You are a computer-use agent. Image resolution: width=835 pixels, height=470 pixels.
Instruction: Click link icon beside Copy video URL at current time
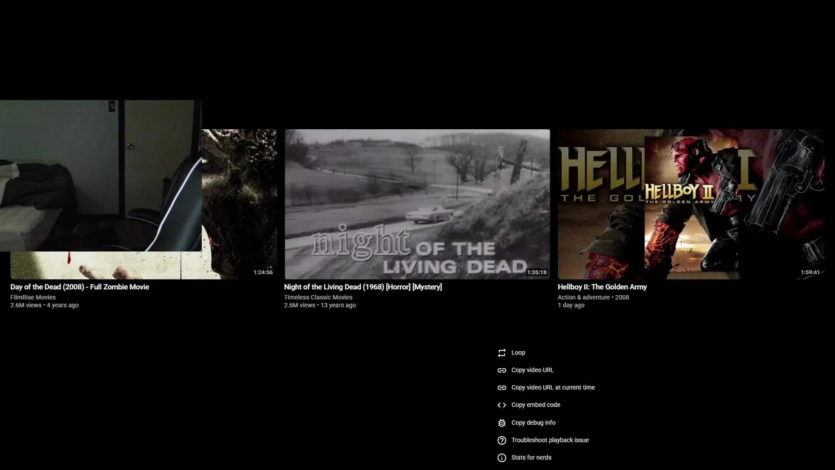[x=502, y=388]
